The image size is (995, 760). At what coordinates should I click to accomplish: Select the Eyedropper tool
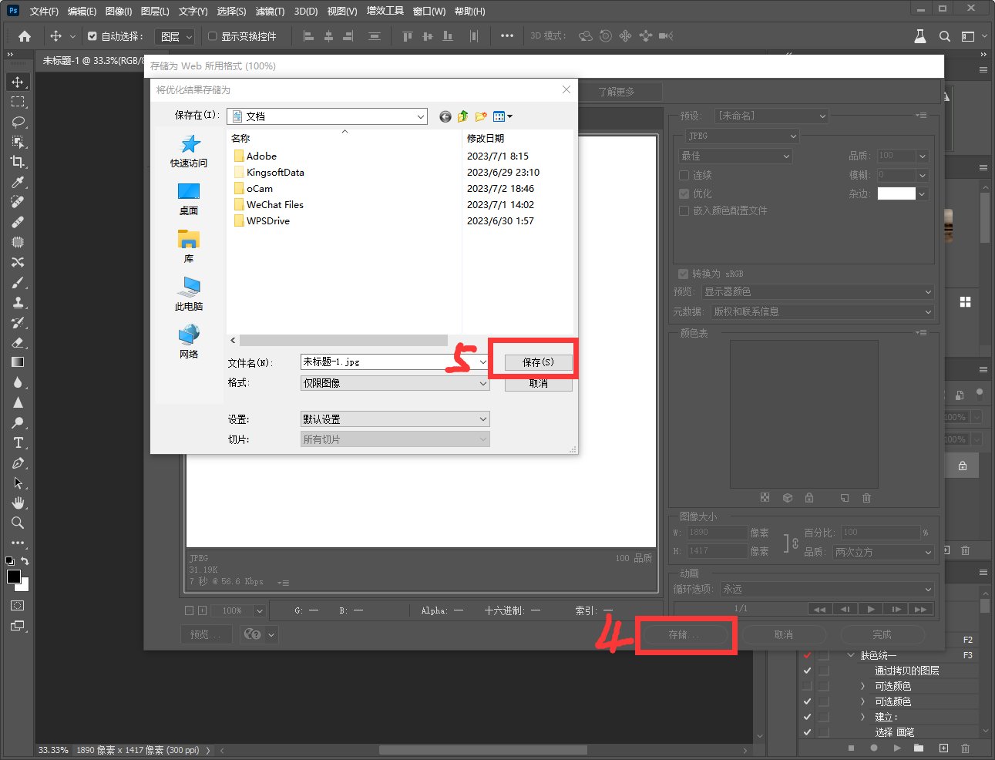tap(17, 182)
